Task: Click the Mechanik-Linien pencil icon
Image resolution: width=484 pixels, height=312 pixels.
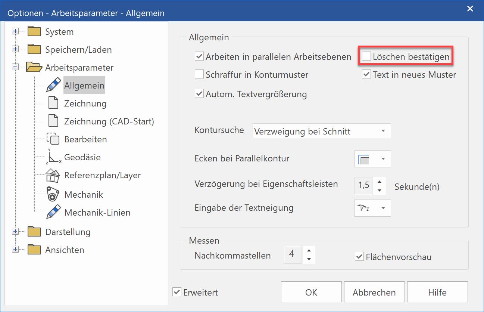Action: coord(53,212)
